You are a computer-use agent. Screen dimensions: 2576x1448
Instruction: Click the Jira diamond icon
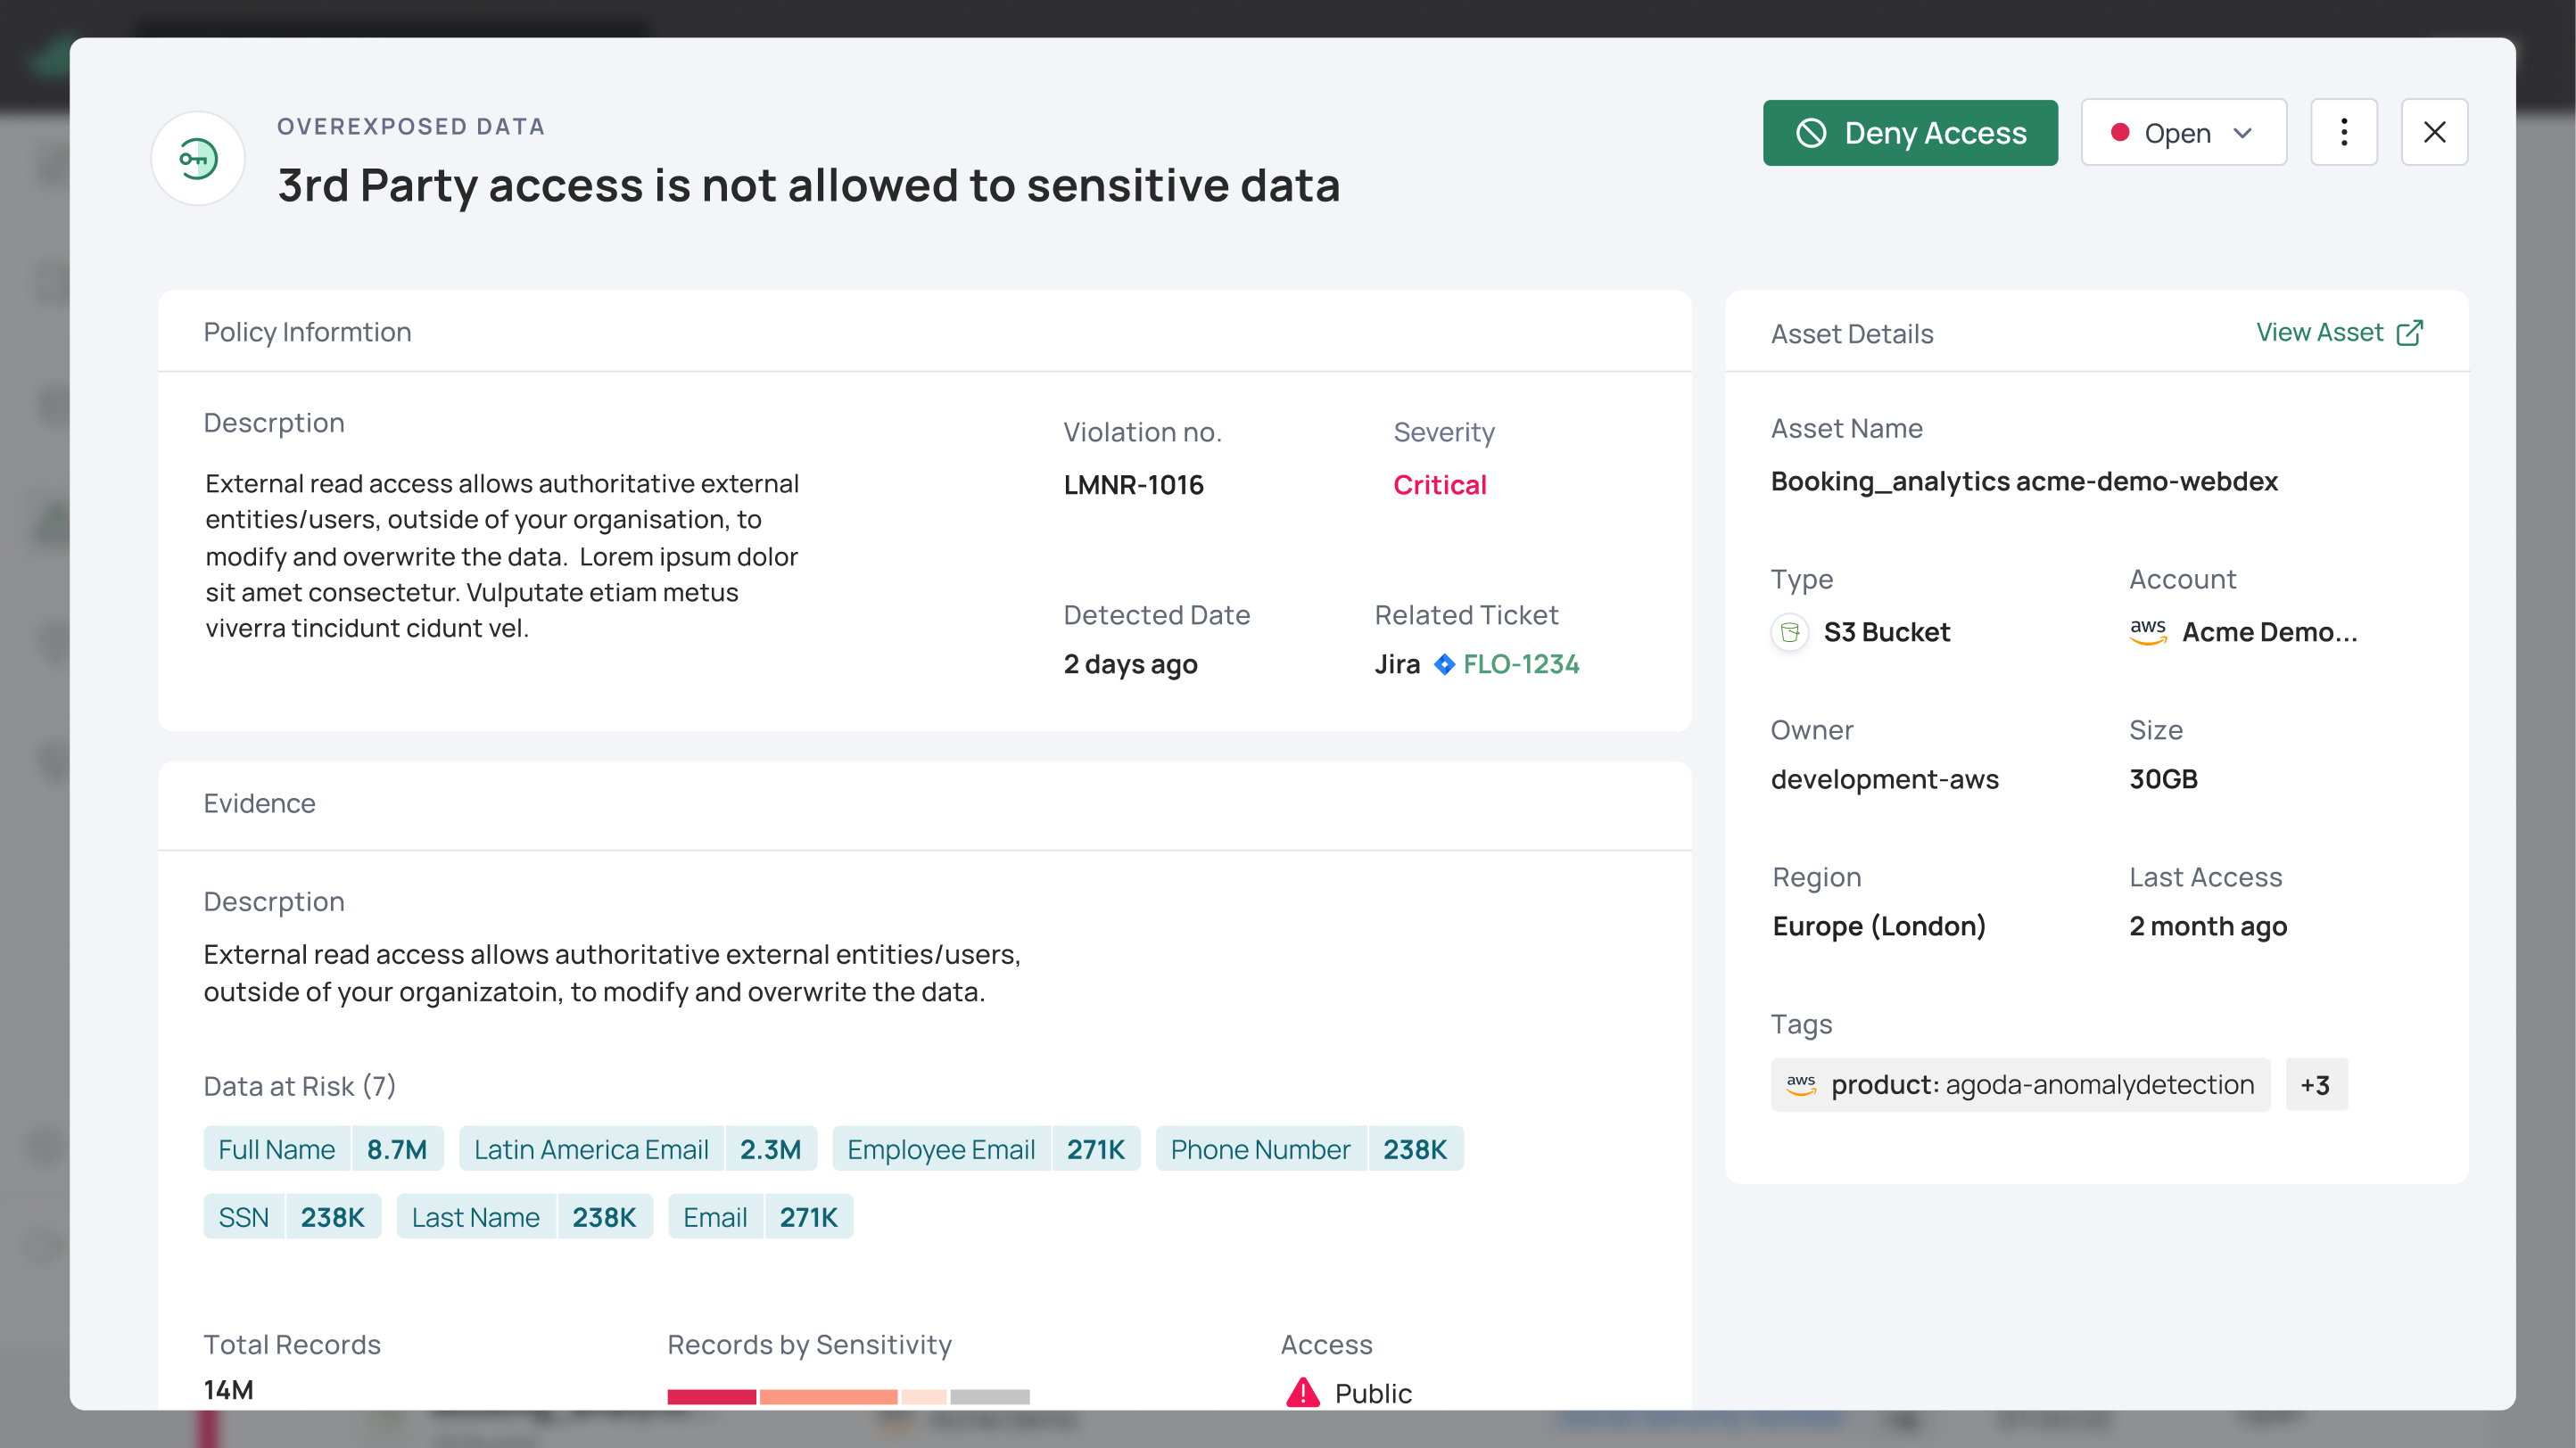[1444, 664]
